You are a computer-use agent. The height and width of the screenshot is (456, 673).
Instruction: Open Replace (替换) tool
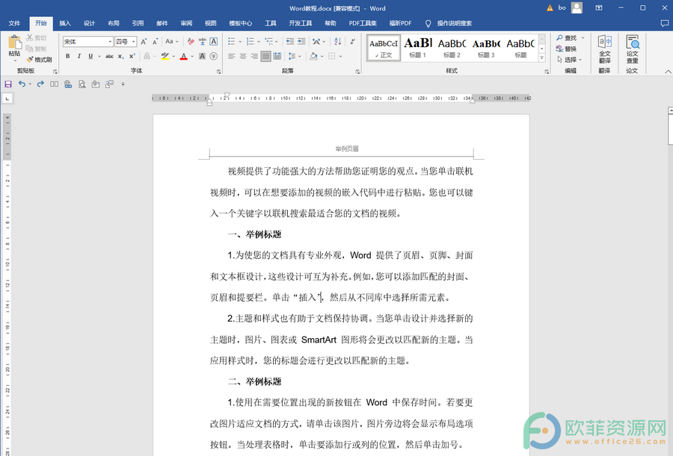[x=567, y=49]
